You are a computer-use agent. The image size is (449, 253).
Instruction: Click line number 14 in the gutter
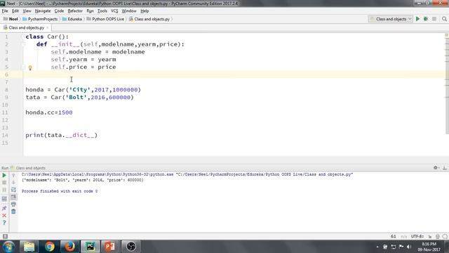coord(5,135)
